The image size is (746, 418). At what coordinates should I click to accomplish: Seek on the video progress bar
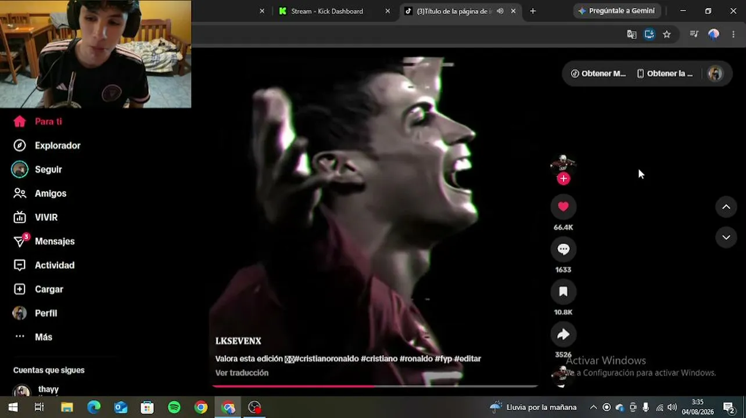tap(375, 385)
